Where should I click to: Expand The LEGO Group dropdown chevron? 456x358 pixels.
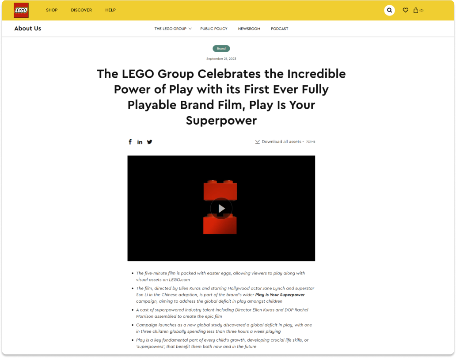pyautogui.click(x=190, y=29)
